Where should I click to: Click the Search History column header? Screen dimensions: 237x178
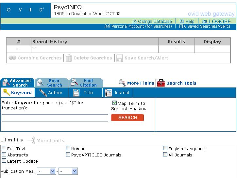tap(95, 41)
